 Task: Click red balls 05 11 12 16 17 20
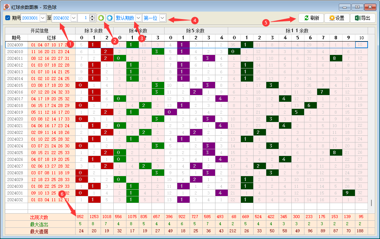(x=50, y=112)
